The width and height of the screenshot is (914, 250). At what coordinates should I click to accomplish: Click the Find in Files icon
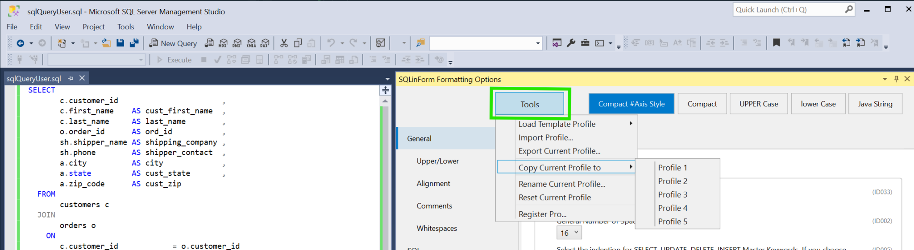tap(420, 43)
